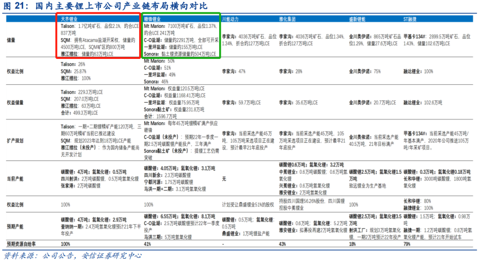Select 雅江措拉: 储量约63万吨LCE
Image resolution: width=480 pixels, height=261 pixels.
pos(87,54)
